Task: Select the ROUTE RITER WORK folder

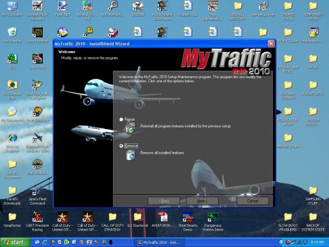Action: [288, 116]
